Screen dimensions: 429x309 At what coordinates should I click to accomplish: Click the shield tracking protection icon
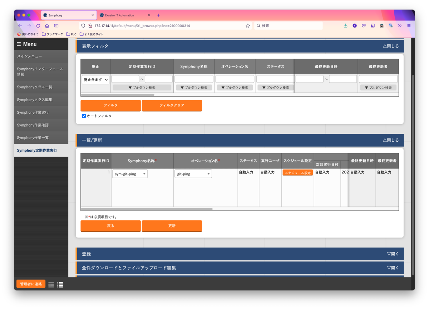point(83,26)
